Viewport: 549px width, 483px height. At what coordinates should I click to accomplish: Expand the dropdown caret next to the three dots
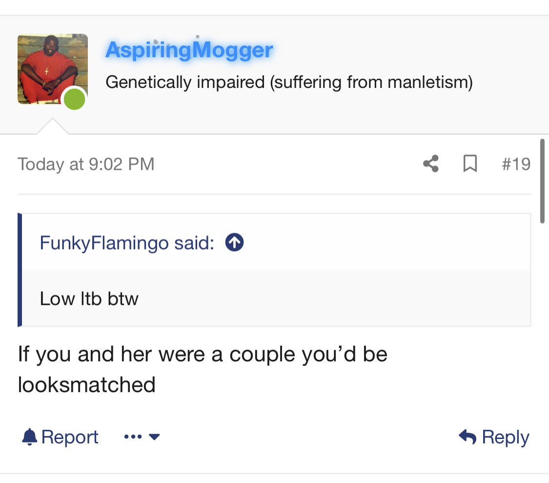coord(154,437)
